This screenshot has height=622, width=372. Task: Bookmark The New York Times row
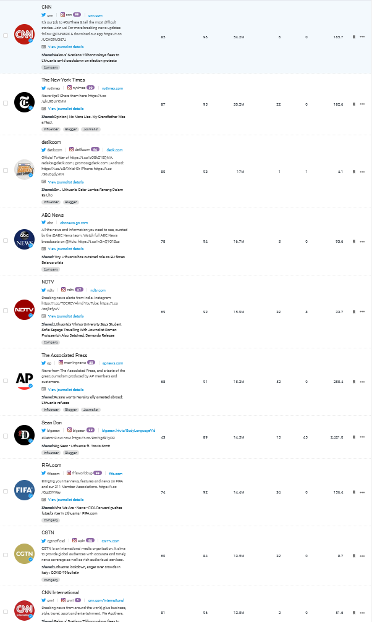[353, 104]
